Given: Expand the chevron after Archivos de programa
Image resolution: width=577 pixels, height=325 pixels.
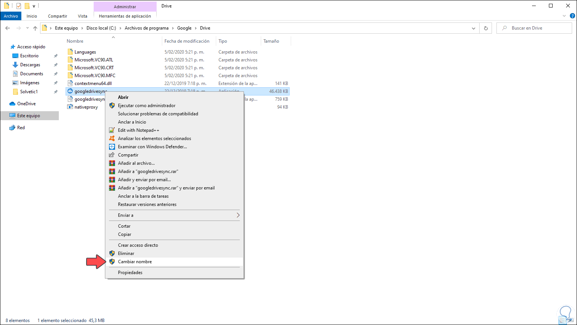Looking at the screenshot, I should (173, 28).
